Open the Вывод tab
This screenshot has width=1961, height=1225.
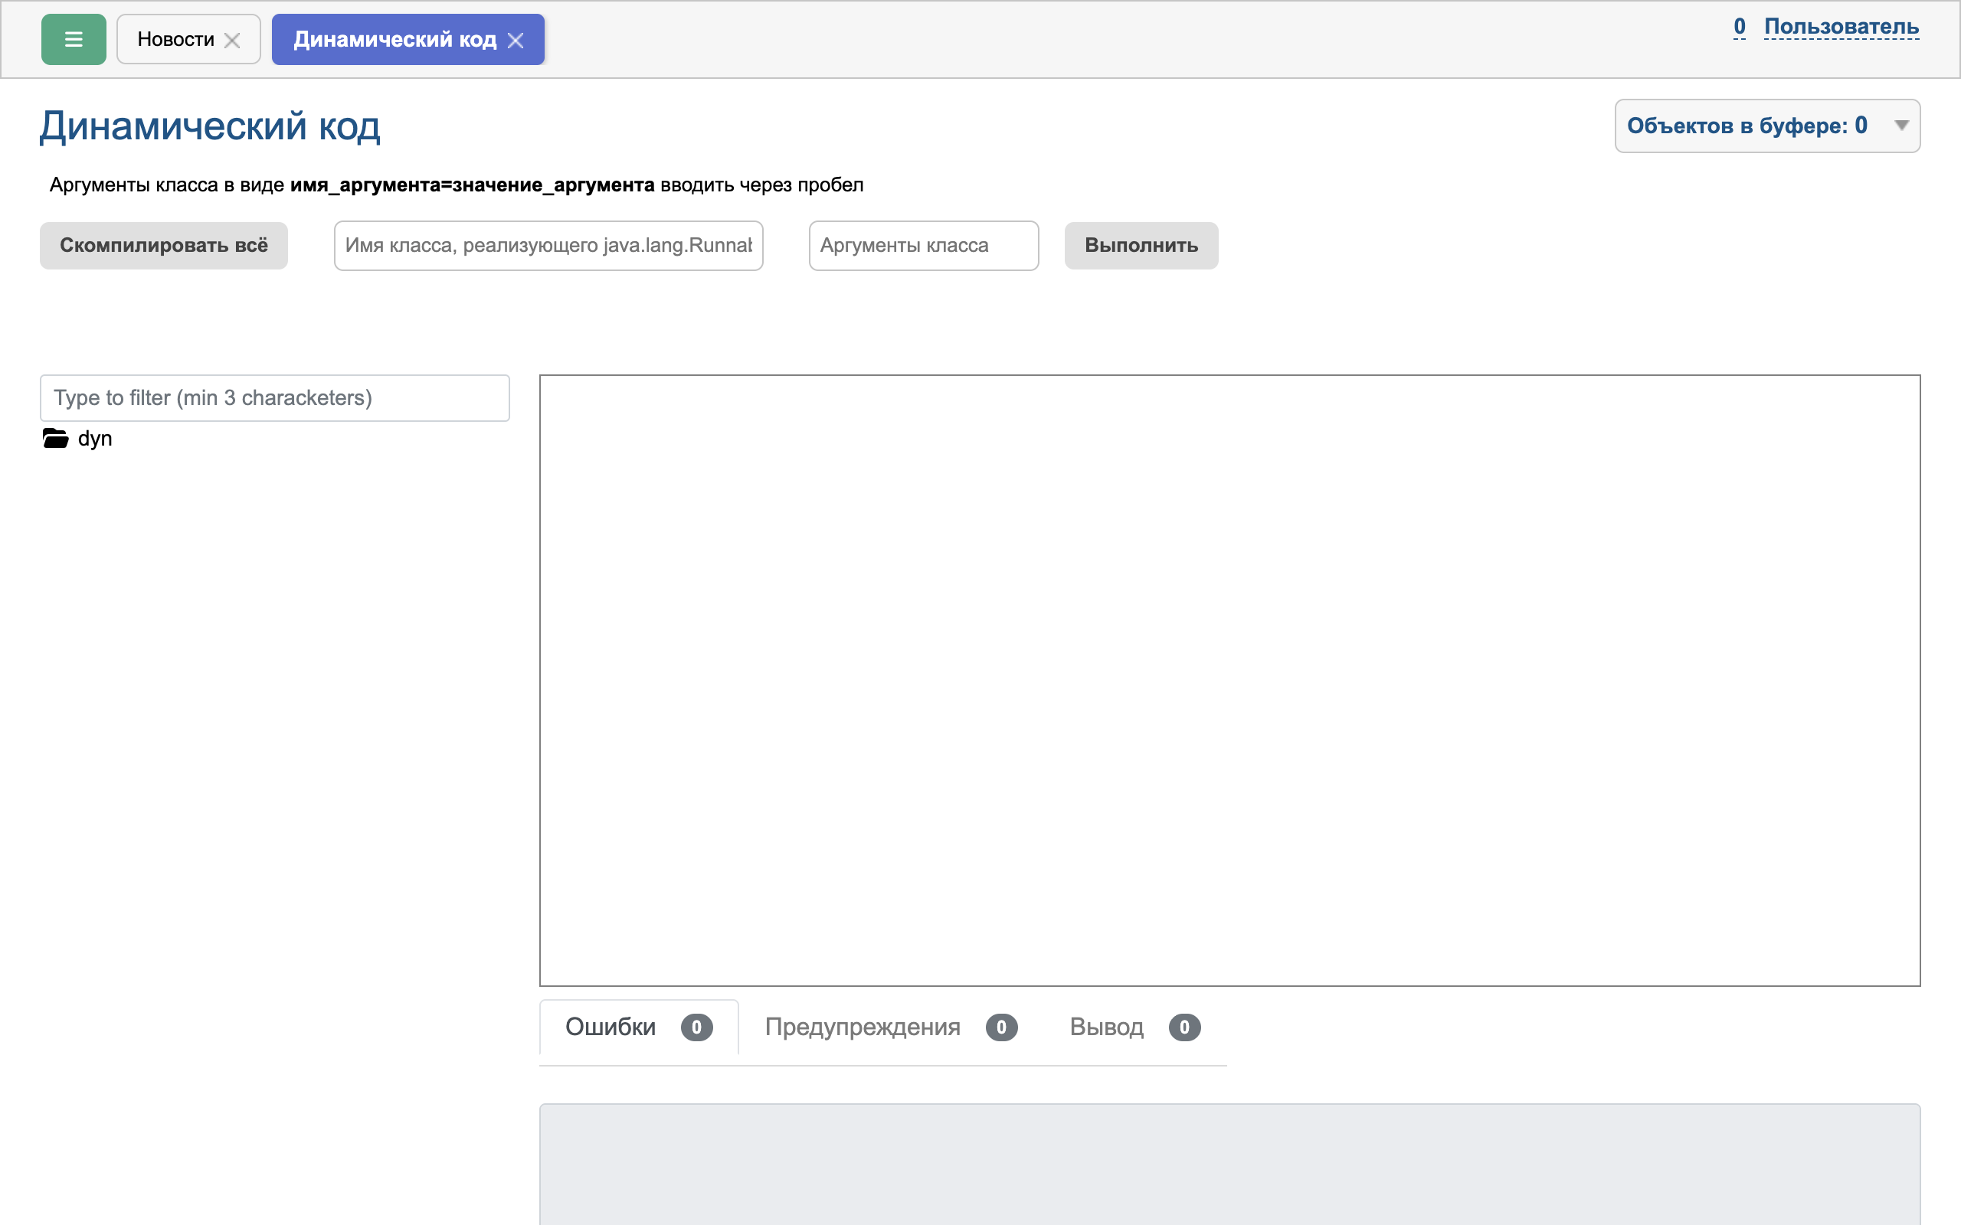point(1134,1027)
